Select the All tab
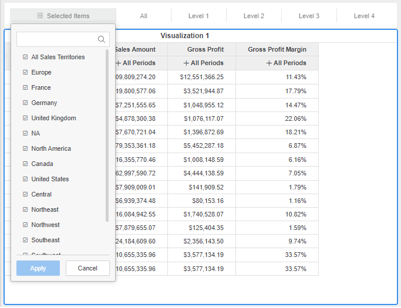 144,16
